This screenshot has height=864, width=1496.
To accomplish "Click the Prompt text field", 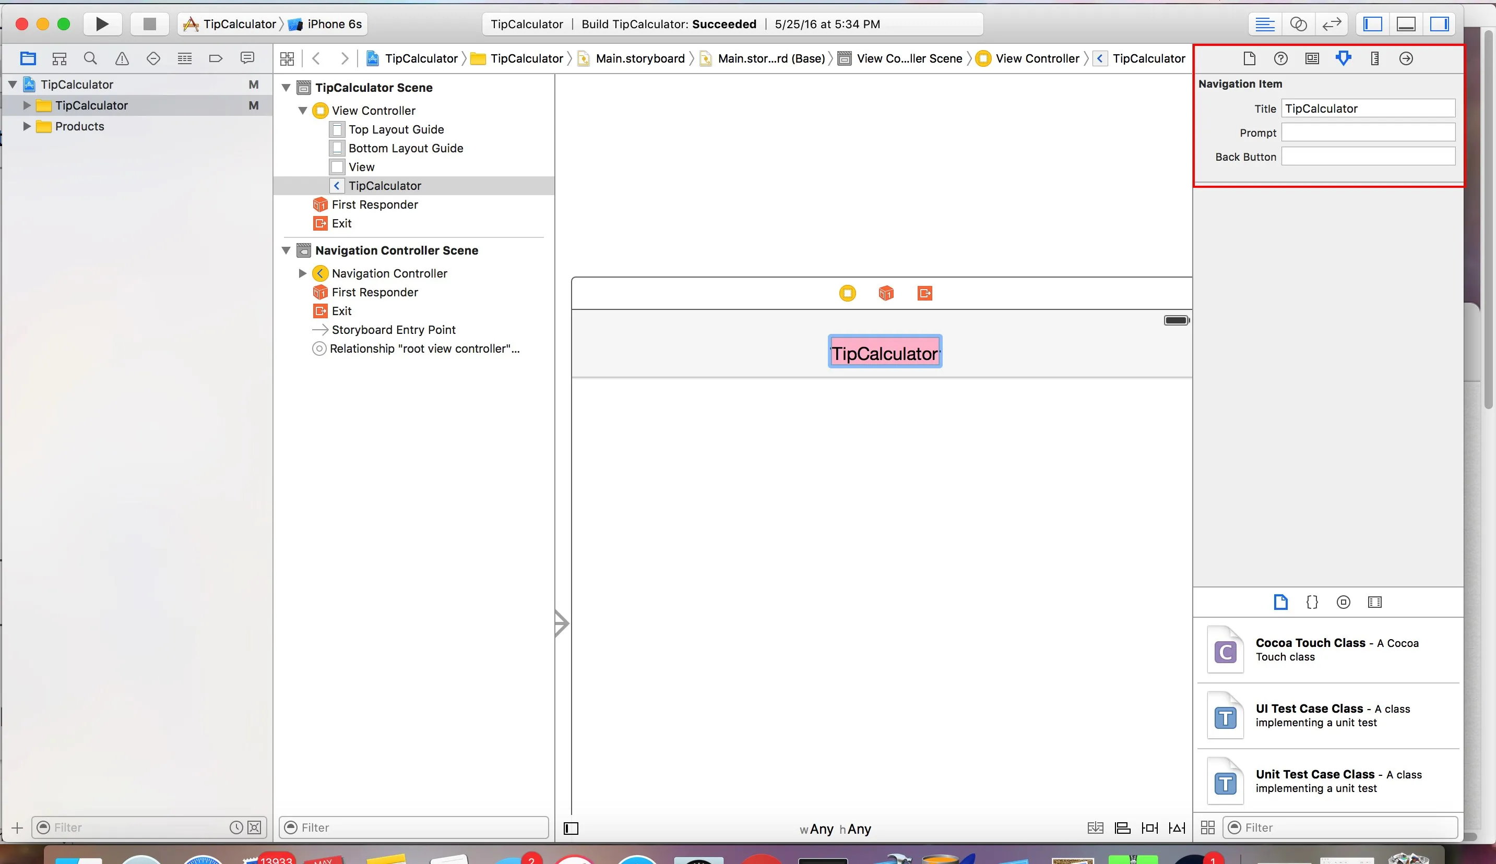I will [x=1368, y=133].
